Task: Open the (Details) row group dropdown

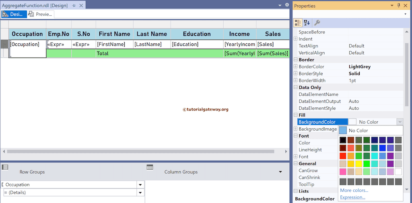Action: coord(140,193)
